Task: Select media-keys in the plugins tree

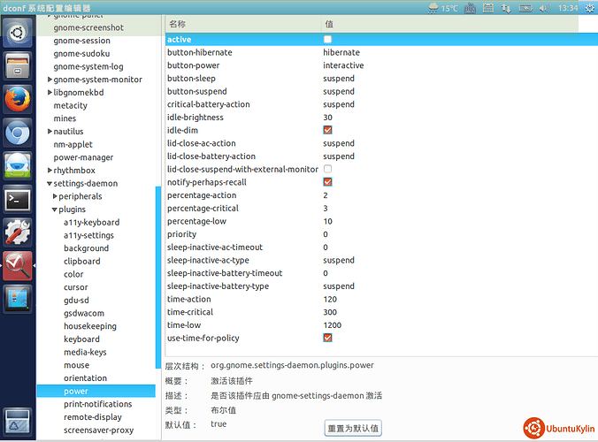Action: coord(83,352)
